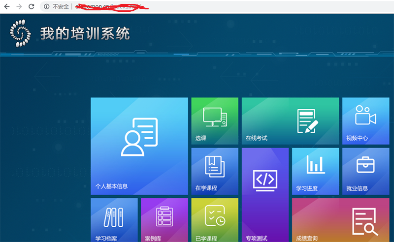Open the 视频中心 video camera icon
This screenshot has width=394, height=242.
point(365,116)
